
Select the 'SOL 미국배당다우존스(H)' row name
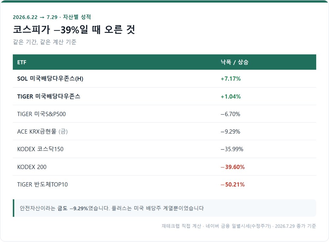(50, 79)
